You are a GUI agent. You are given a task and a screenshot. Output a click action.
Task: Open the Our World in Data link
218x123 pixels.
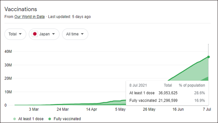point(30,17)
